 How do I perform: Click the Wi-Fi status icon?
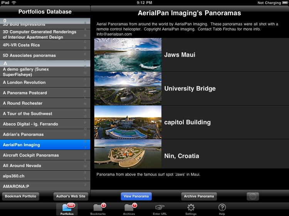(x=14, y=3)
